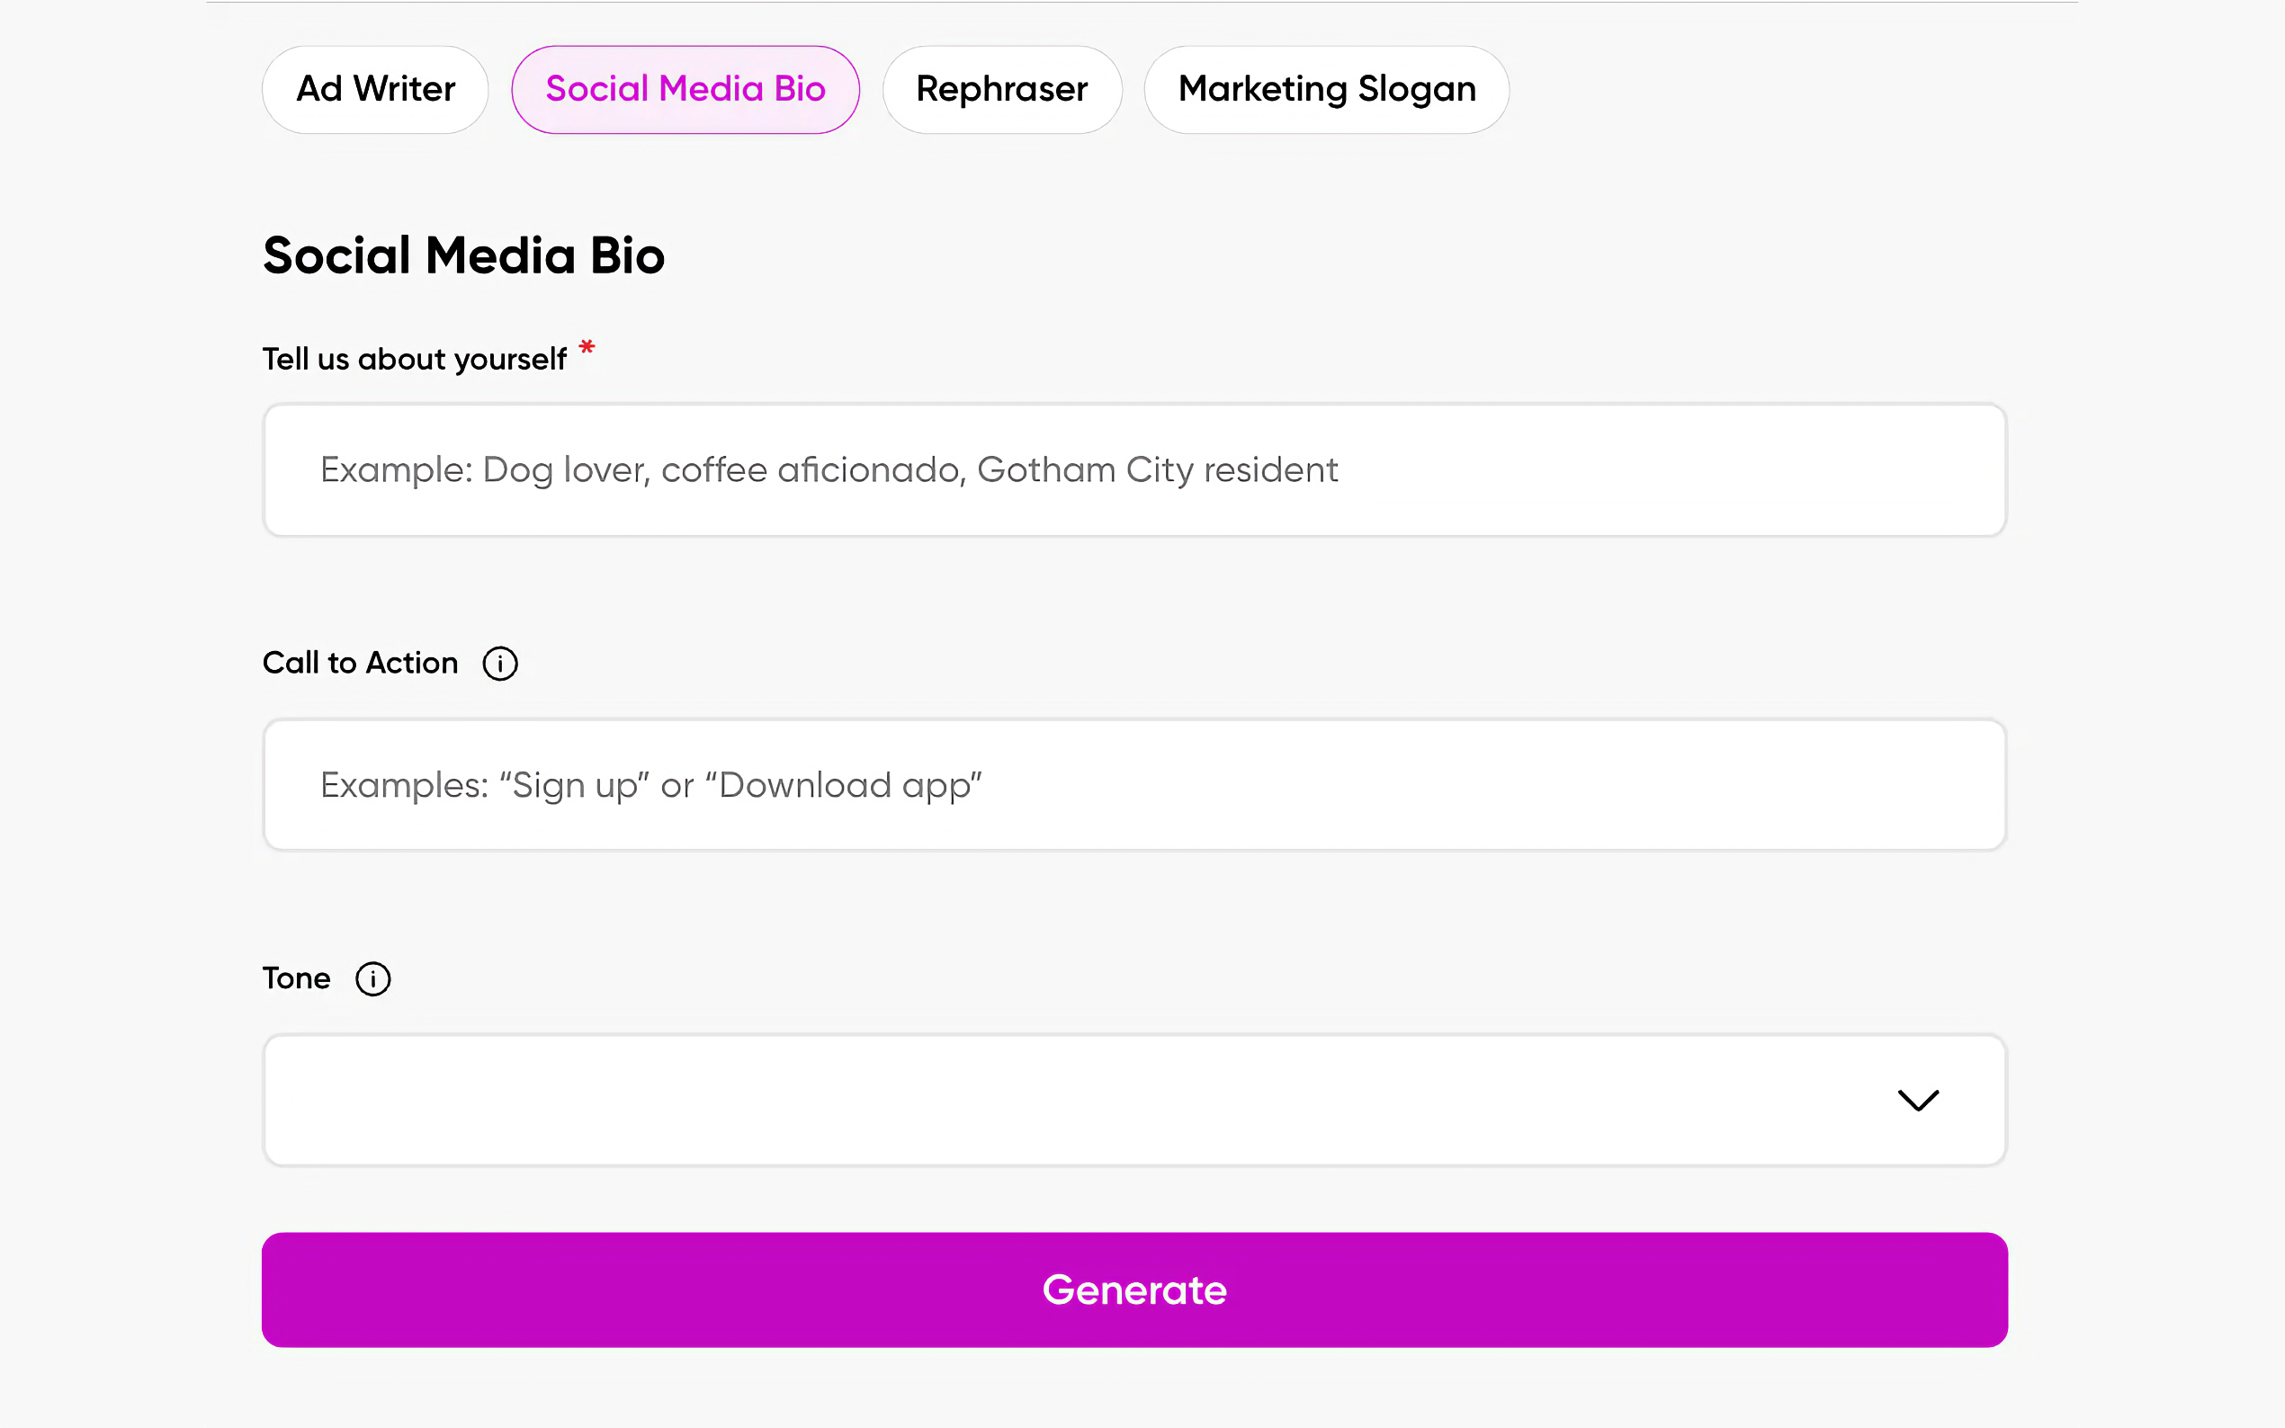Click the word 'Generate' on purple button

click(x=1134, y=1290)
